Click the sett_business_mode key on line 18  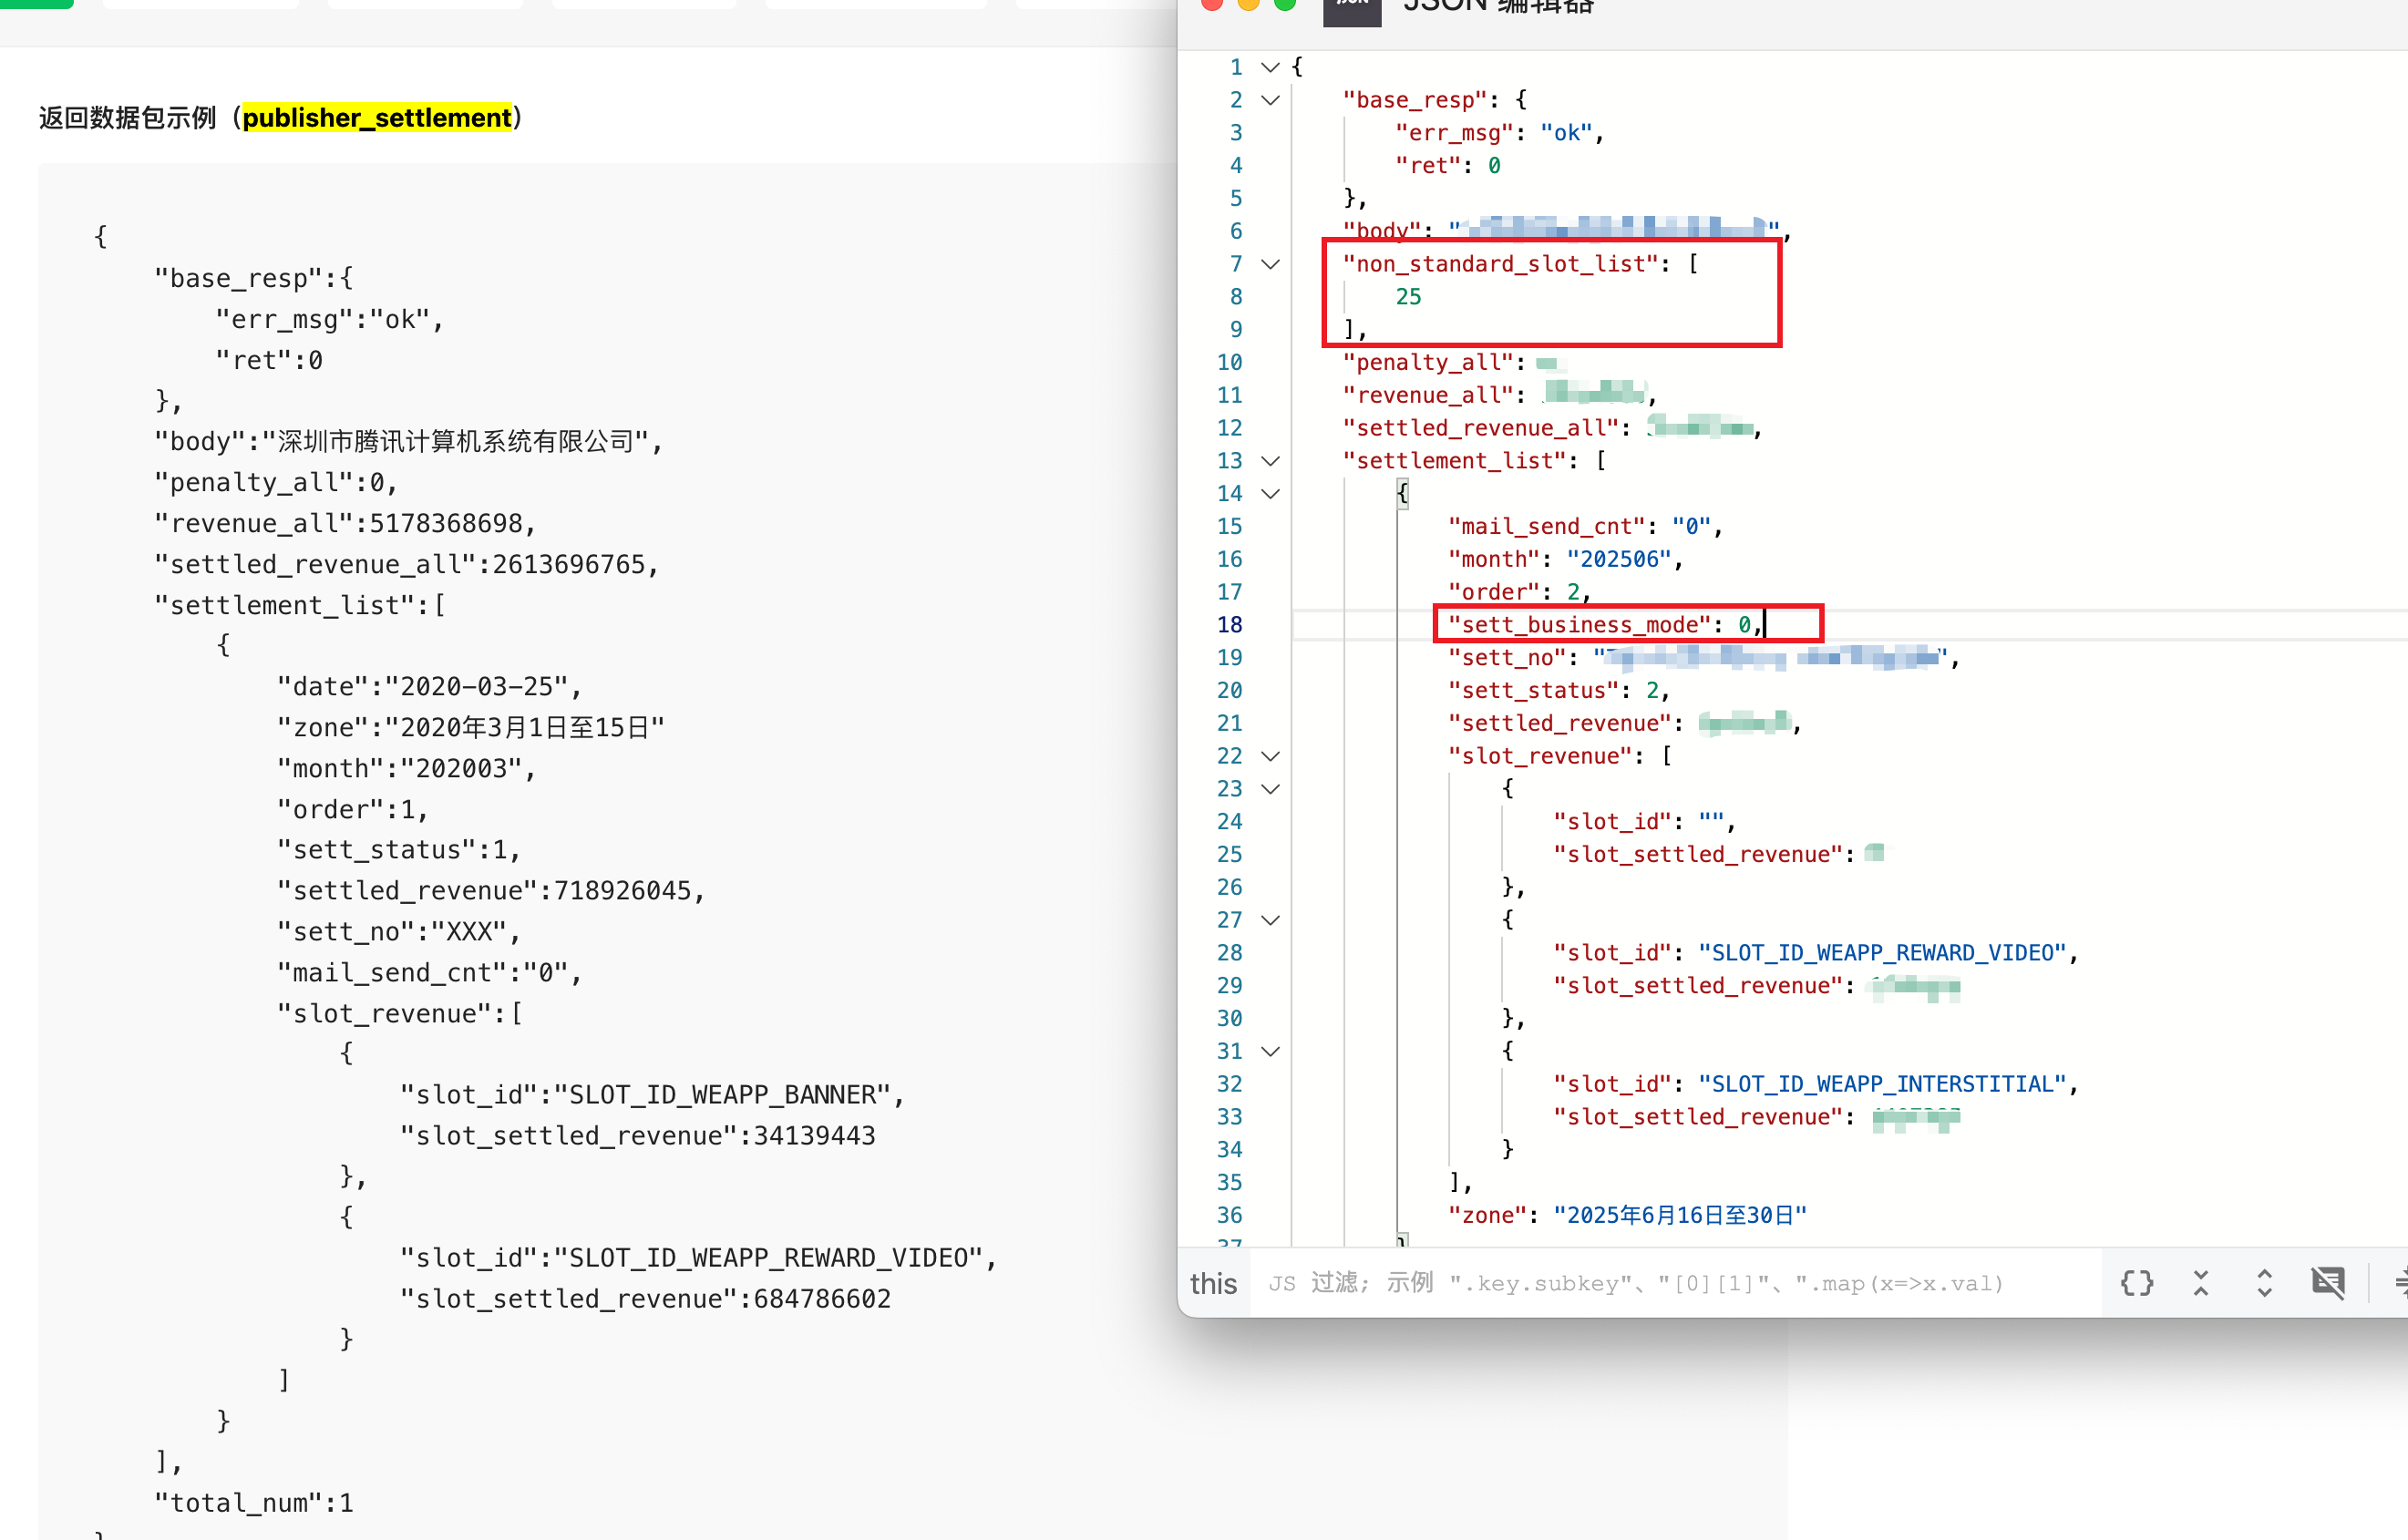(1579, 625)
